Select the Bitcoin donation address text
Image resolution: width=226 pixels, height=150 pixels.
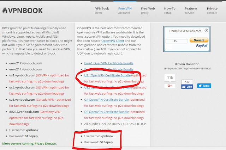pyautogui.click(x=187, y=69)
